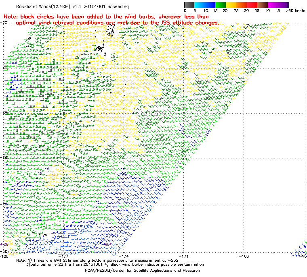Viewport: 307px width, 277px height.
Task: Click the legend scale number '25'
Action: 236,11
